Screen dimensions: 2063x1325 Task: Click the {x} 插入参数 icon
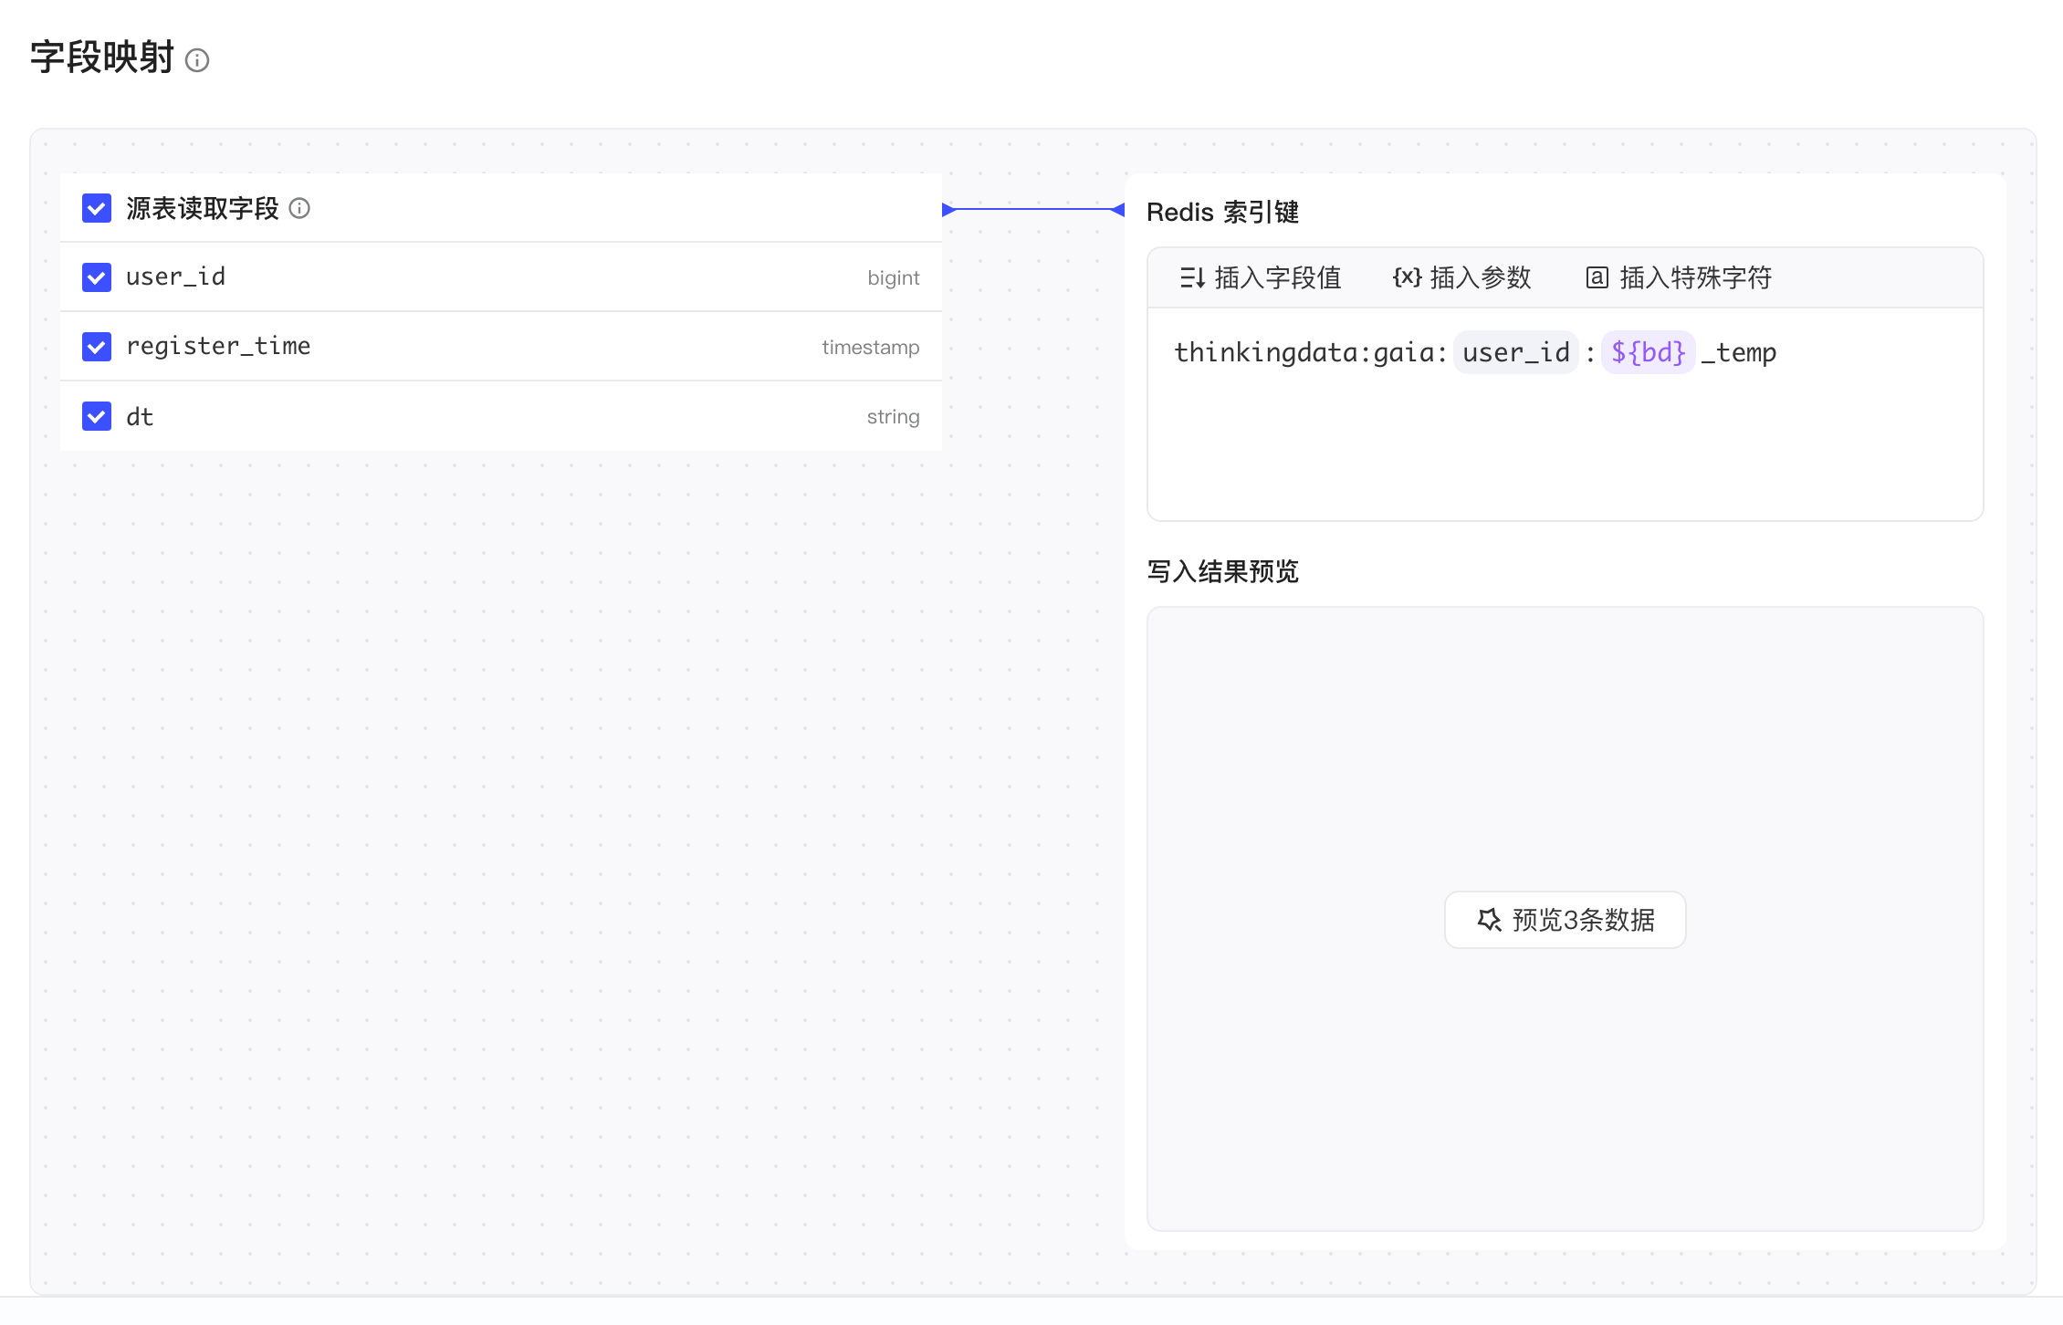pyautogui.click(x=1407, y=277)
